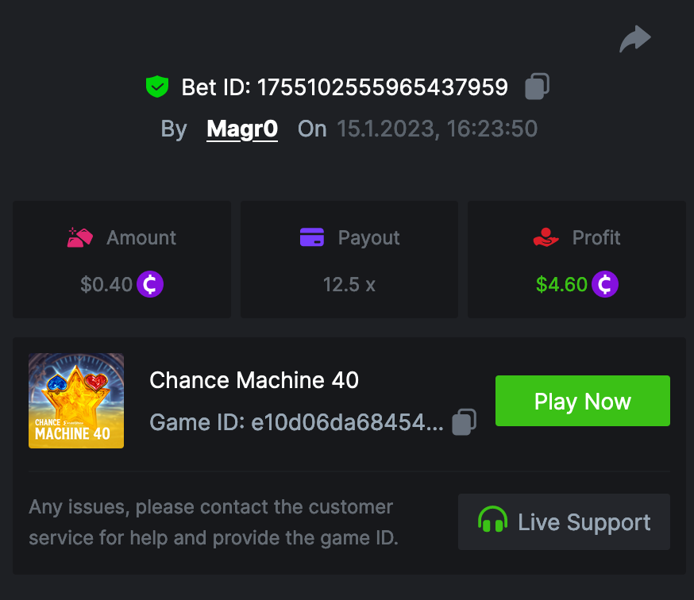Screen dimensions: 694x600
Task: Click the Chance Machine 40 game title
Action: 254,380
